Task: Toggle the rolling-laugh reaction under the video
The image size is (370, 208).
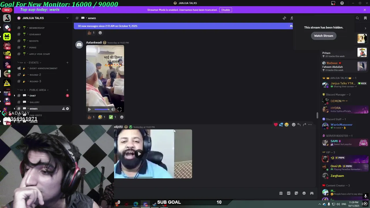Action: click(102, 117)
